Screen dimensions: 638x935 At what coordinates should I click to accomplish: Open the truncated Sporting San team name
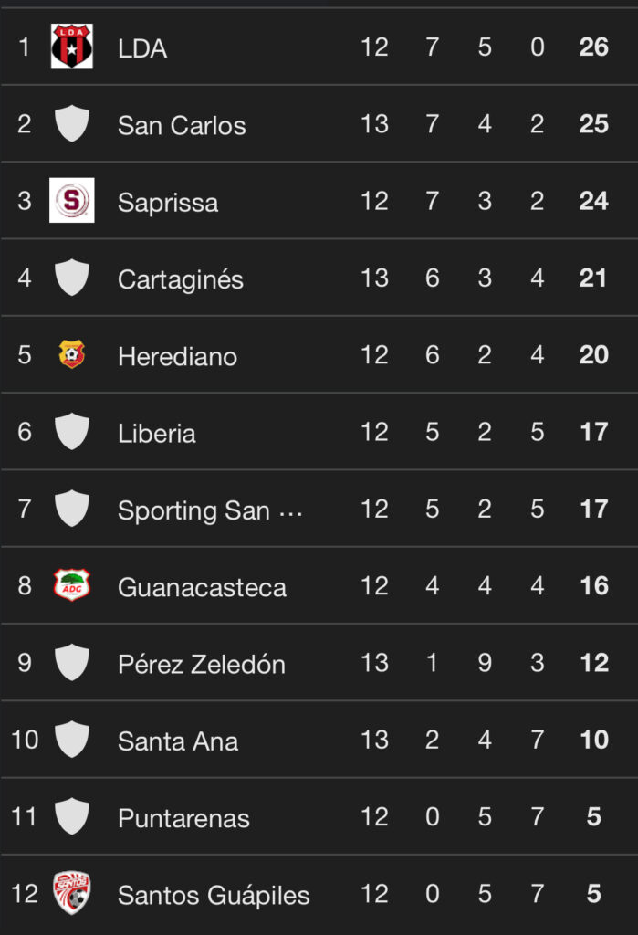(209, 510)
